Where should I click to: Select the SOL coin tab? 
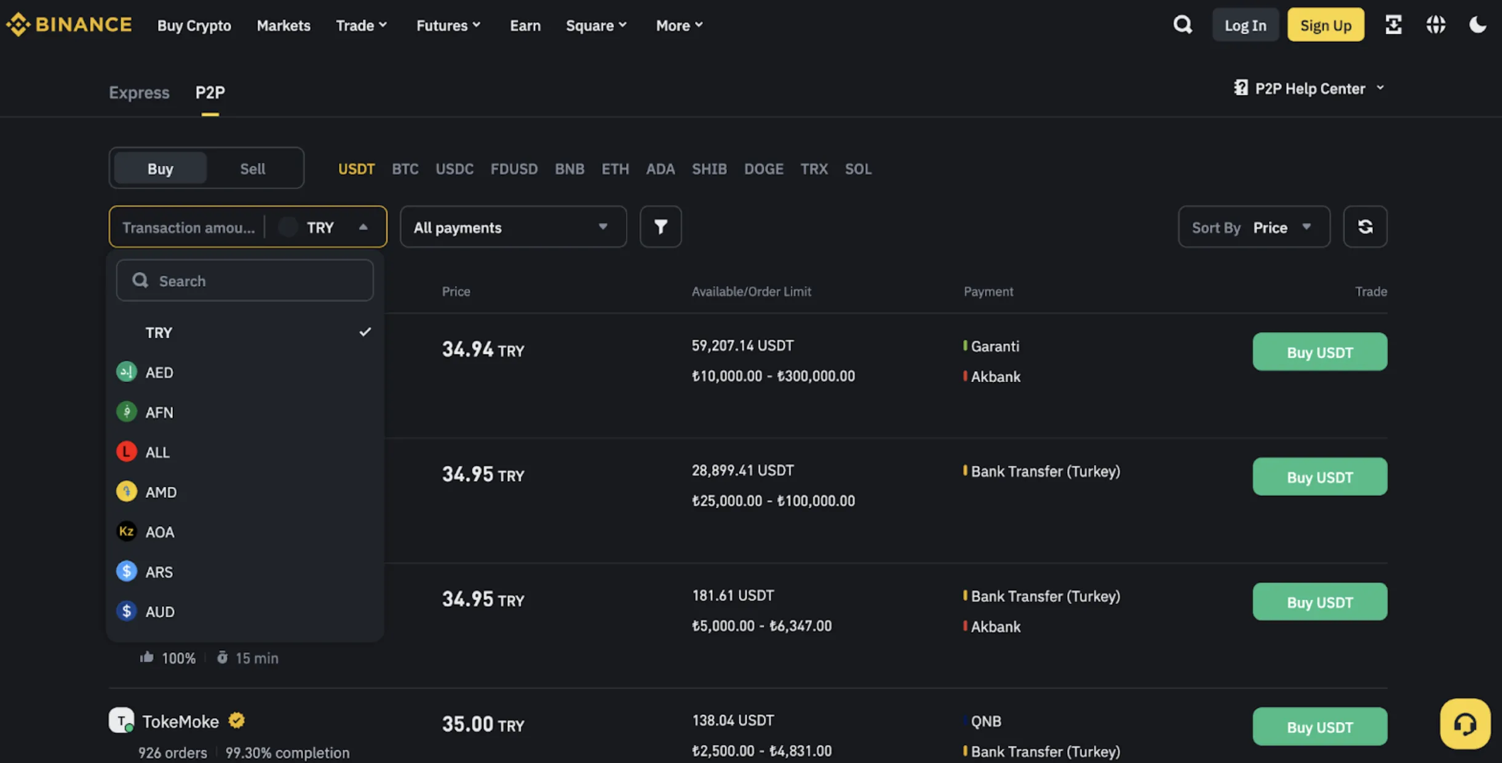pyautogui.click(x=857, y=168)
